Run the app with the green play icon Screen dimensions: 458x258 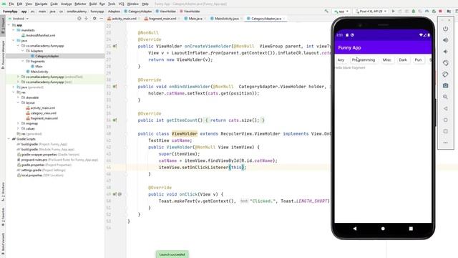tap(393, 11)
